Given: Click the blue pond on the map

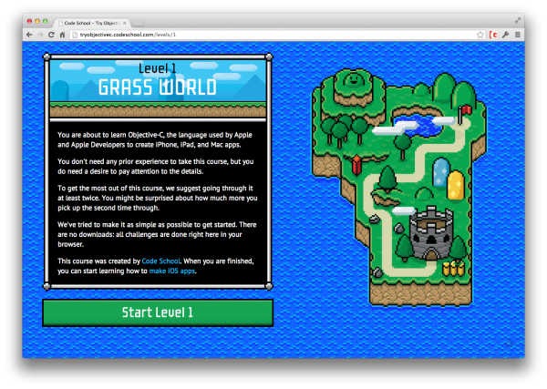Looking at the screenshot, I should (418, 125).
